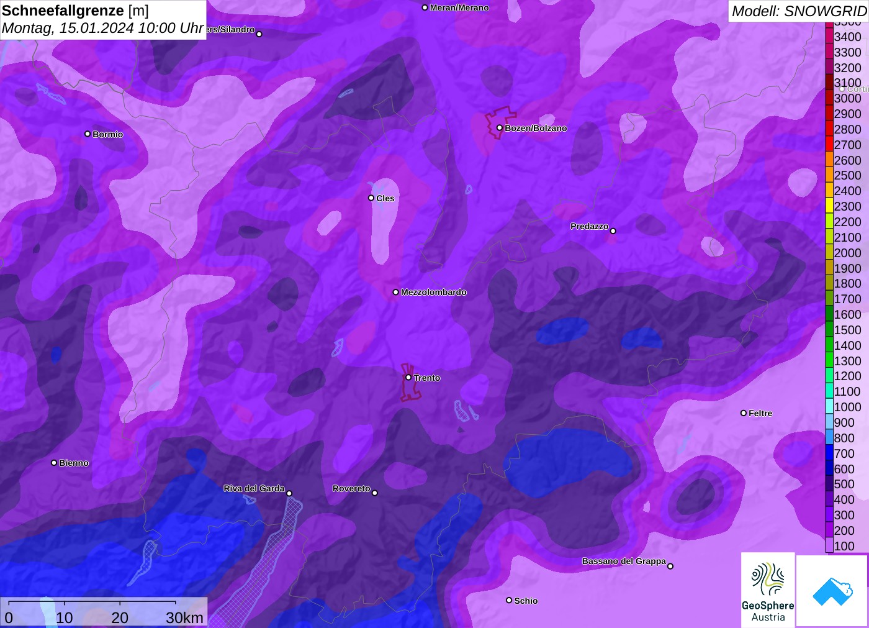Select the Bassano del Grappa marker
This screenshot has height=628, width=869.
[x=670, y=566]
